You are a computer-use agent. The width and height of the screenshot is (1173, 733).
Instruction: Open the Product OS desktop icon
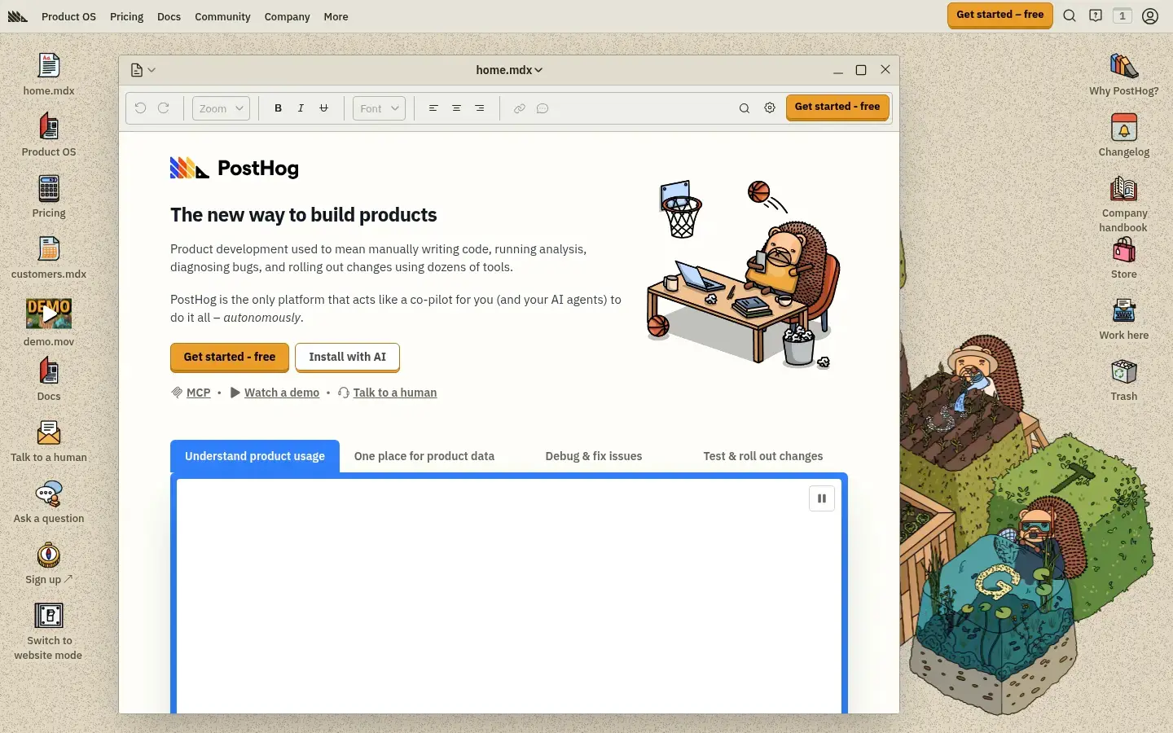pyautogui.click(x=49, y=127)
